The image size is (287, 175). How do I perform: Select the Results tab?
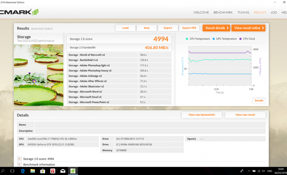click(260, 13)
